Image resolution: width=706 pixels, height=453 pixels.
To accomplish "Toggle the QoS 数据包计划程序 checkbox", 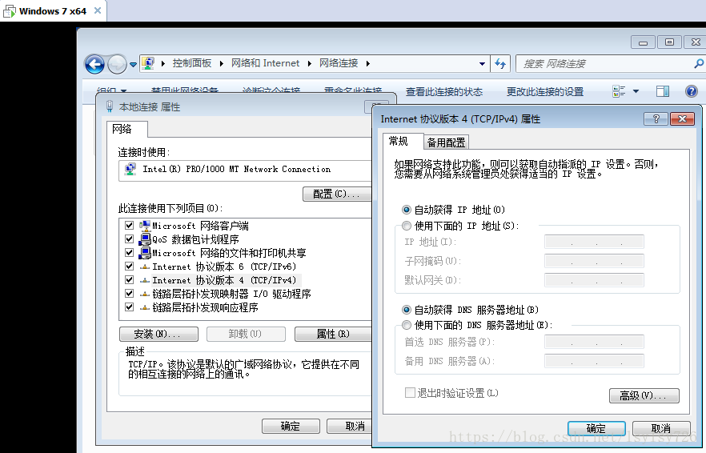I will click(130, 239).
